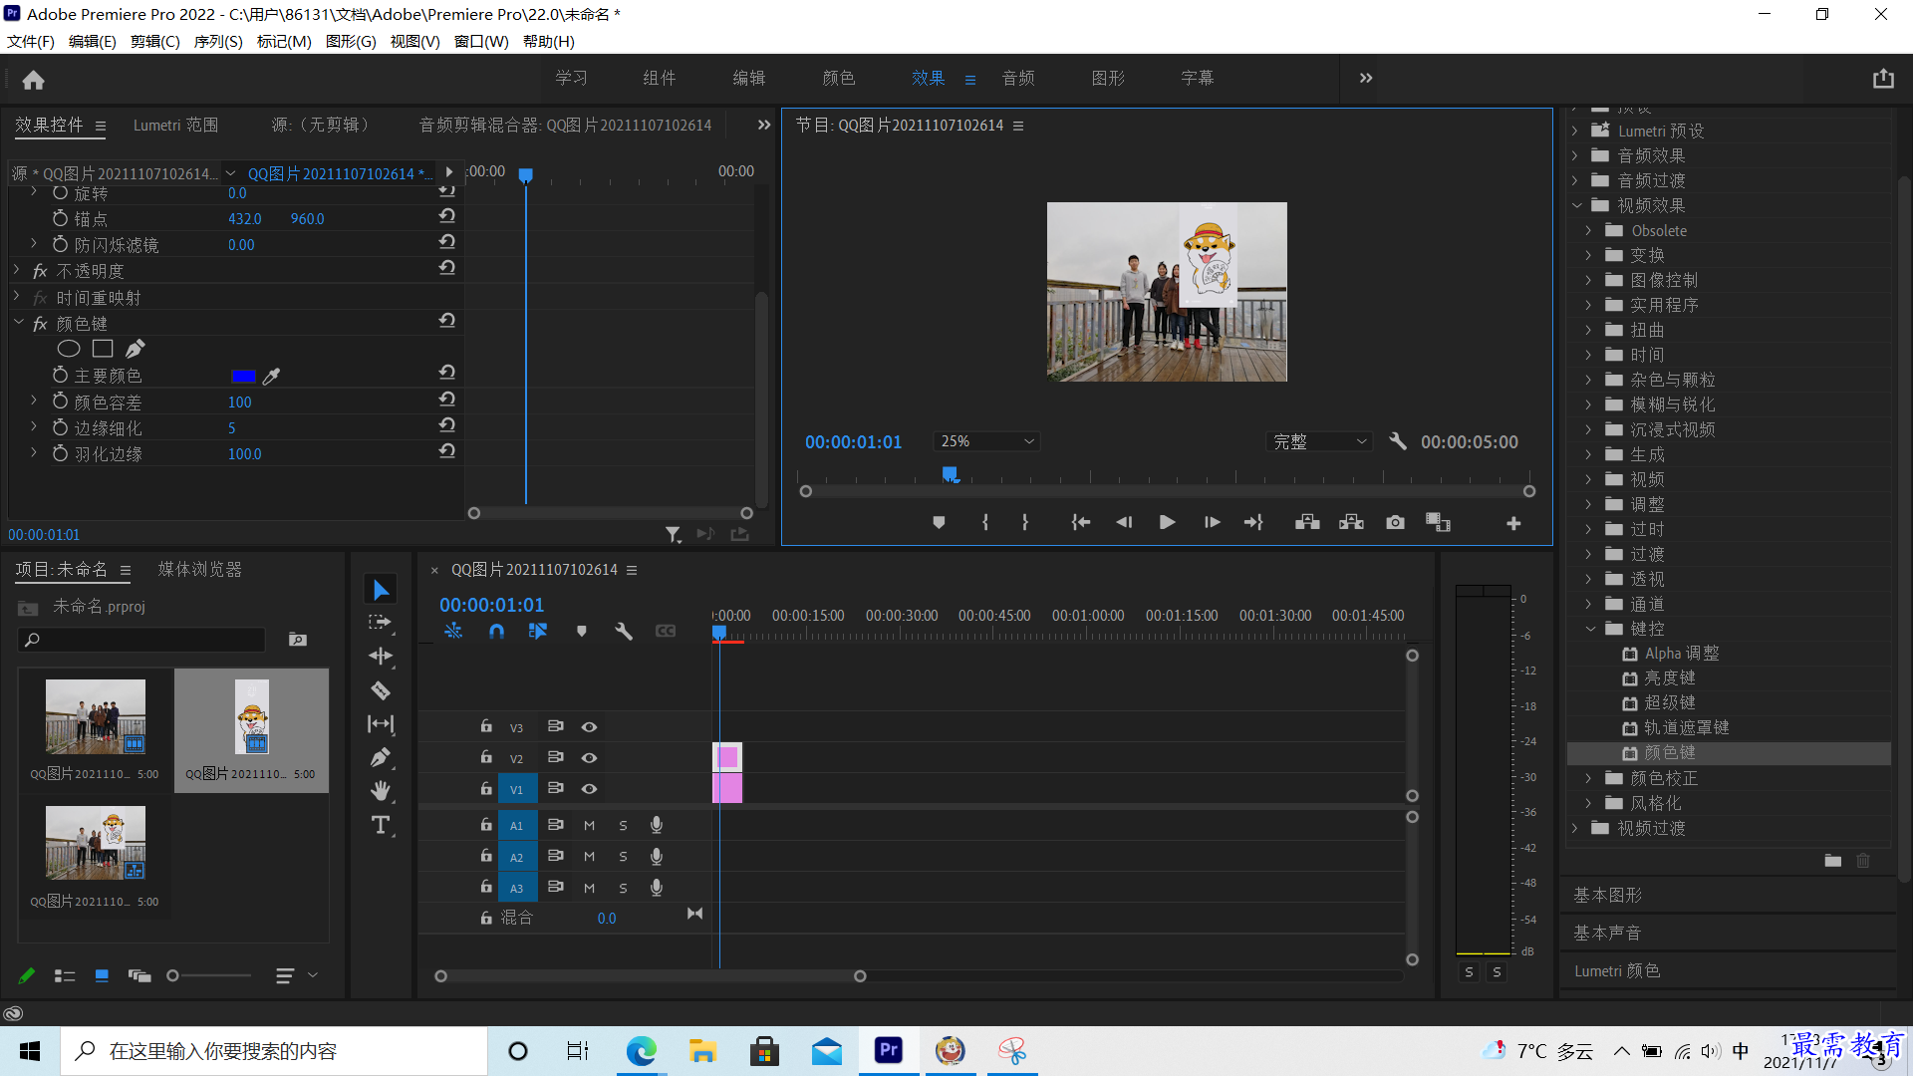Screen dimensions: 1913x1076
Task: Toggle animation stopwatch for 颜色容差
Action: 60,402
